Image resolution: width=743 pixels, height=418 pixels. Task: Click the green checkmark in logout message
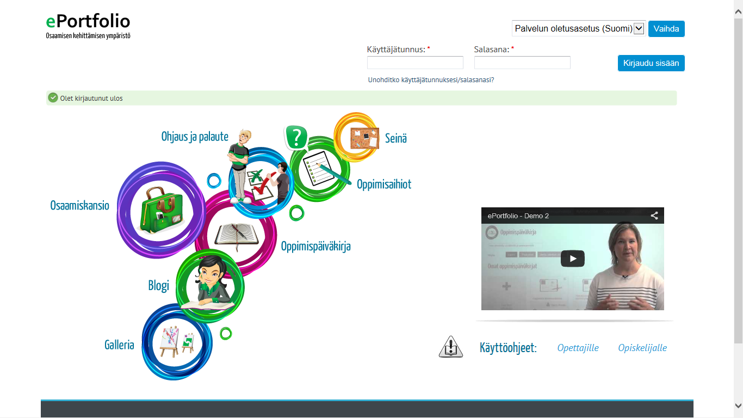point(53,98)
